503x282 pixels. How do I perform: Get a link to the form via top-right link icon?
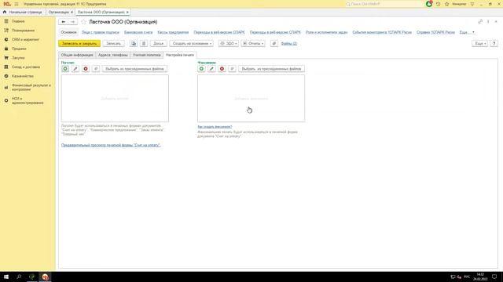[x=480, y=22]
